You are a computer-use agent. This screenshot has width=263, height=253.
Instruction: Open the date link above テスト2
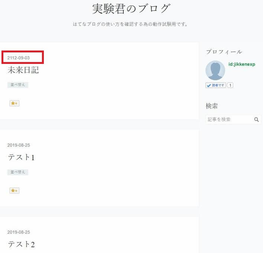(19, 232)
